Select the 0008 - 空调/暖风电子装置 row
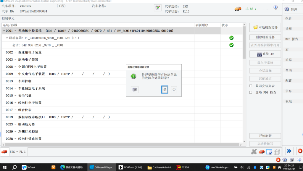 point(122,67)
